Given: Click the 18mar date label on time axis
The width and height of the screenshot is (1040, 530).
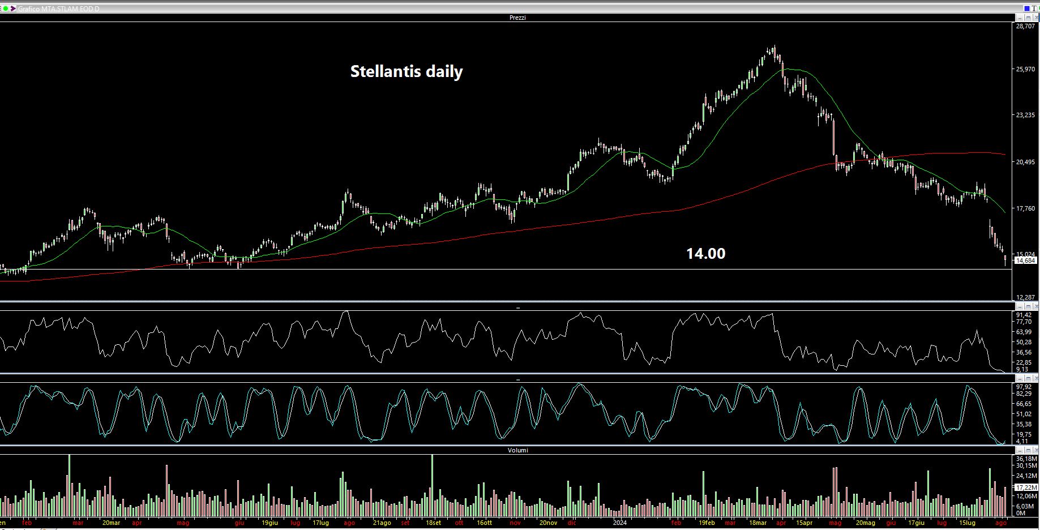Looking at the screenshot, I should click(x=757, y=523).
